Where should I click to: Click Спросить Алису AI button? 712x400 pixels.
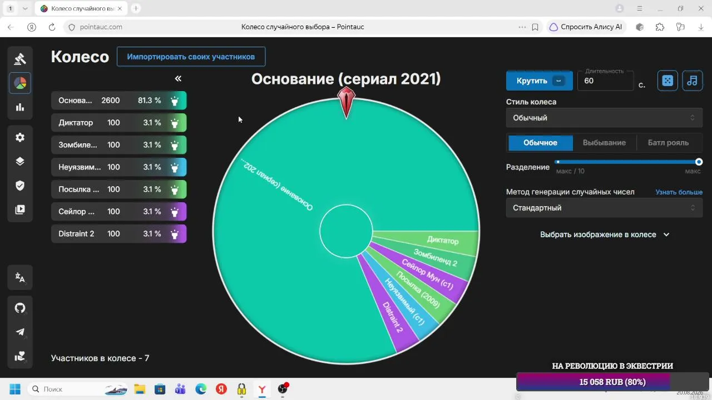[587, 27]
